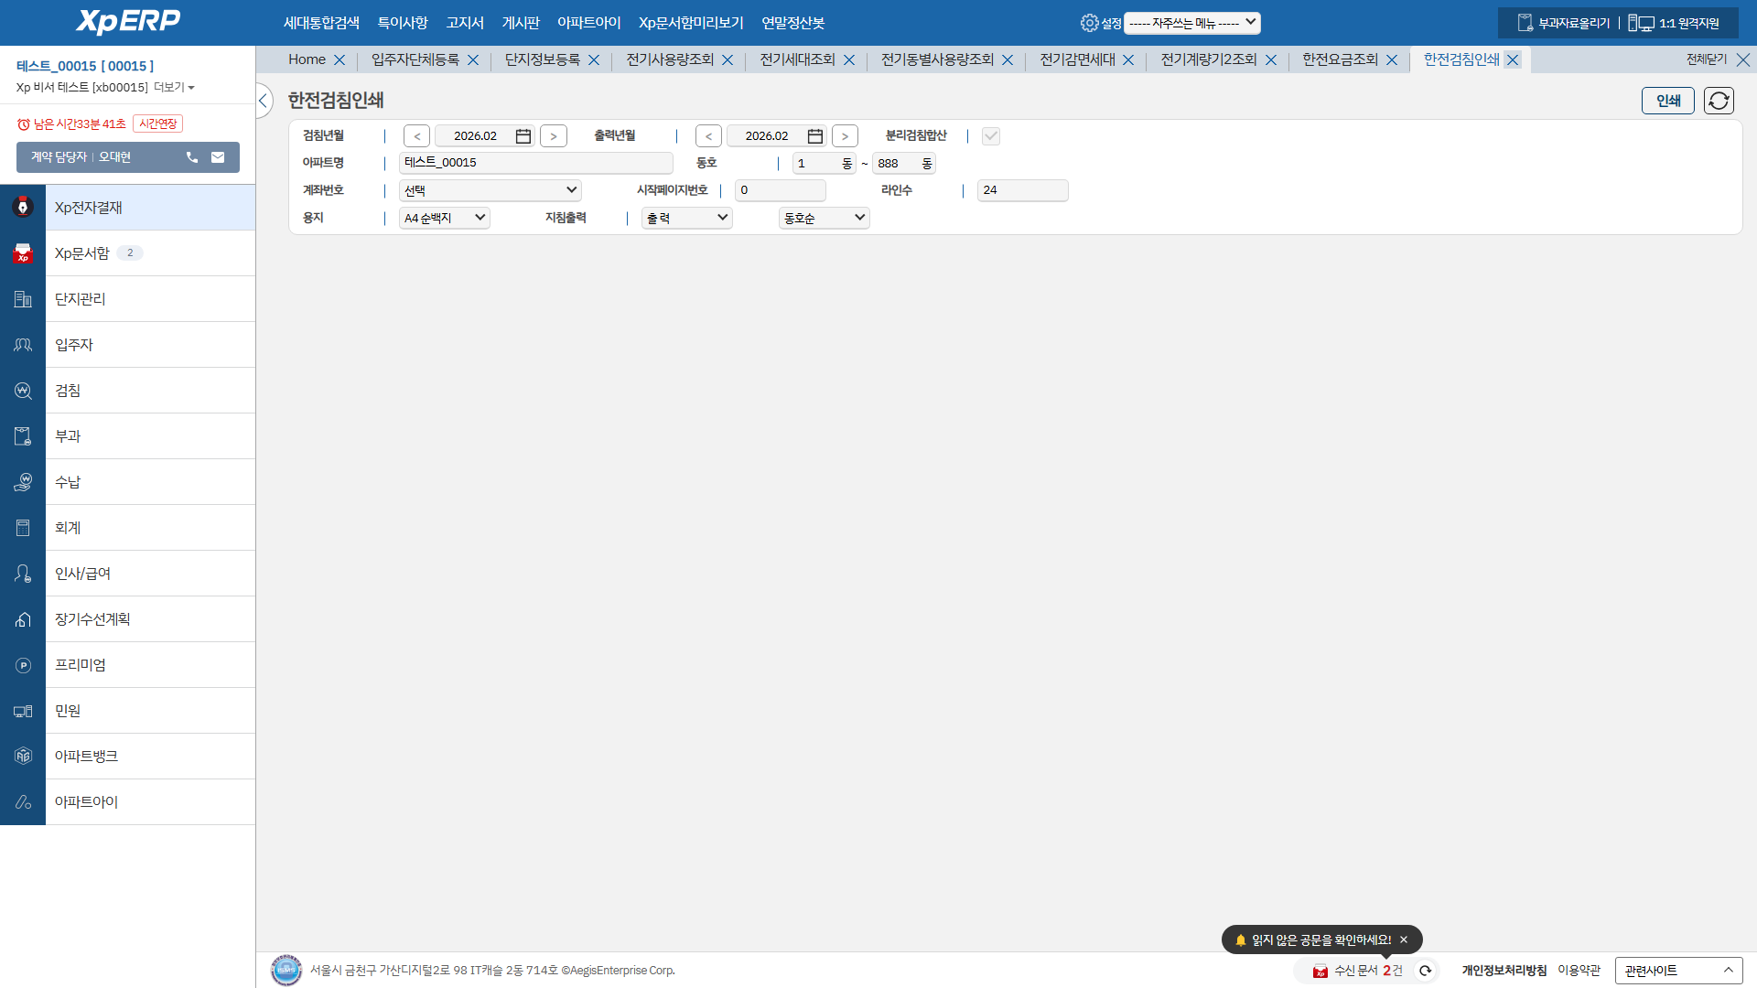The height and width of the screenshot is (988, 1757).
Task: Click the 시작페이지번호 input field
Action: click(x=780, y=190)
